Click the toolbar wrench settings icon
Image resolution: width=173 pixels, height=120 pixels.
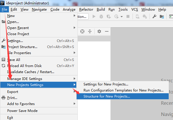coord(154,16)
